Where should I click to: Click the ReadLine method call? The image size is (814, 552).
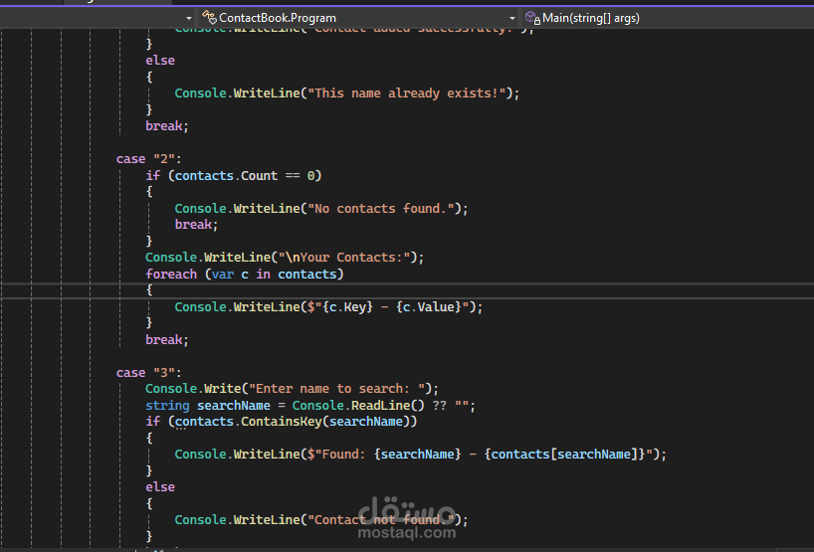[380, 405]
